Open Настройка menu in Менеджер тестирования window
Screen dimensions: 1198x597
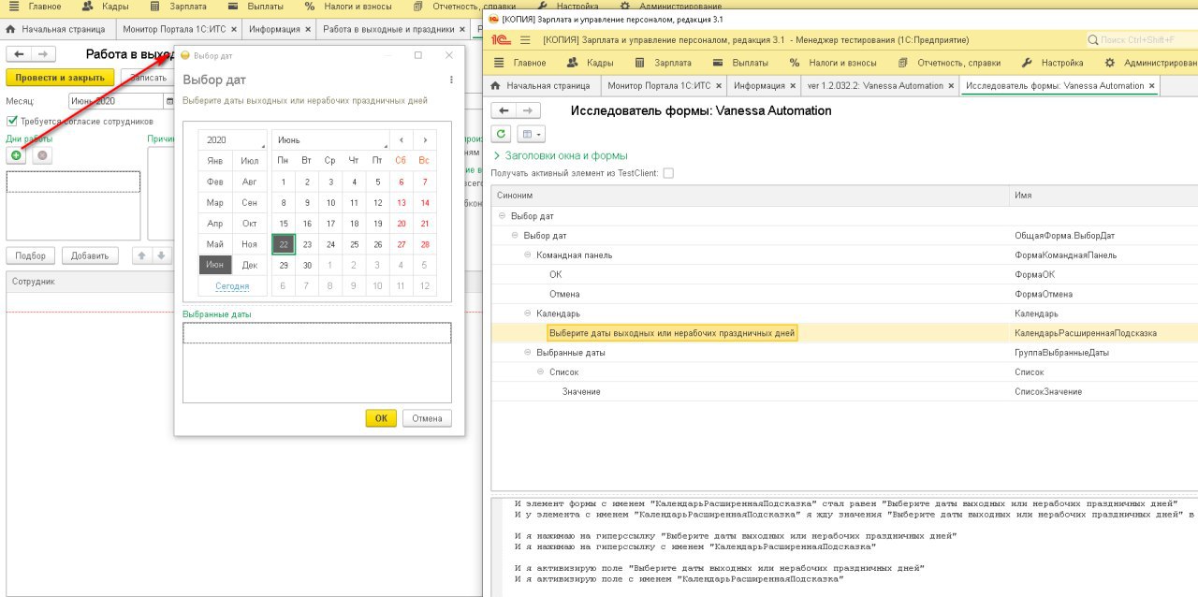(1051, 63)
